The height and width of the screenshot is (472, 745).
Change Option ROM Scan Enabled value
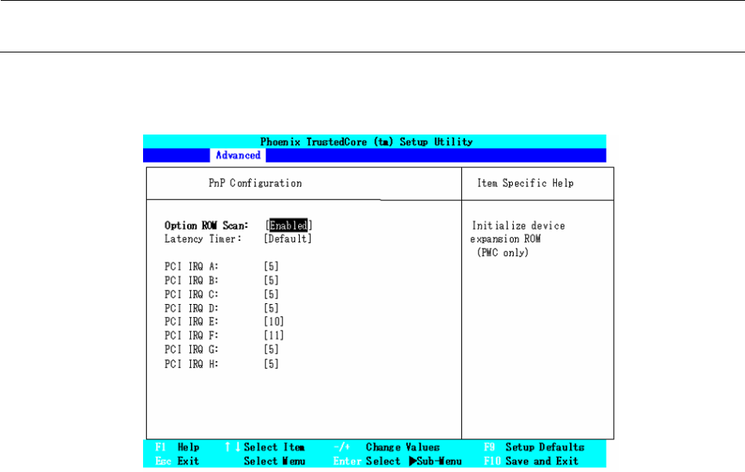[x=288, y=225]
